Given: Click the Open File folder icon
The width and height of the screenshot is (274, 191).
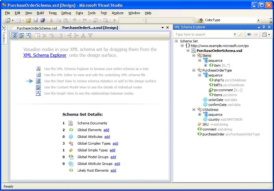Looking at the screenshot, I should click(28, 20).
